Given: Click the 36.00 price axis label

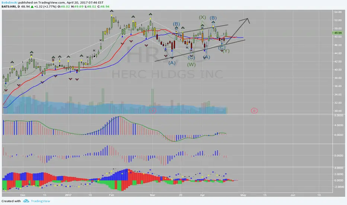Looking at the screenshot, I should [x=338, y=86].
